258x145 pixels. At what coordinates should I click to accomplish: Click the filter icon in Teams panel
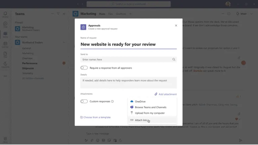coord(58,14)
